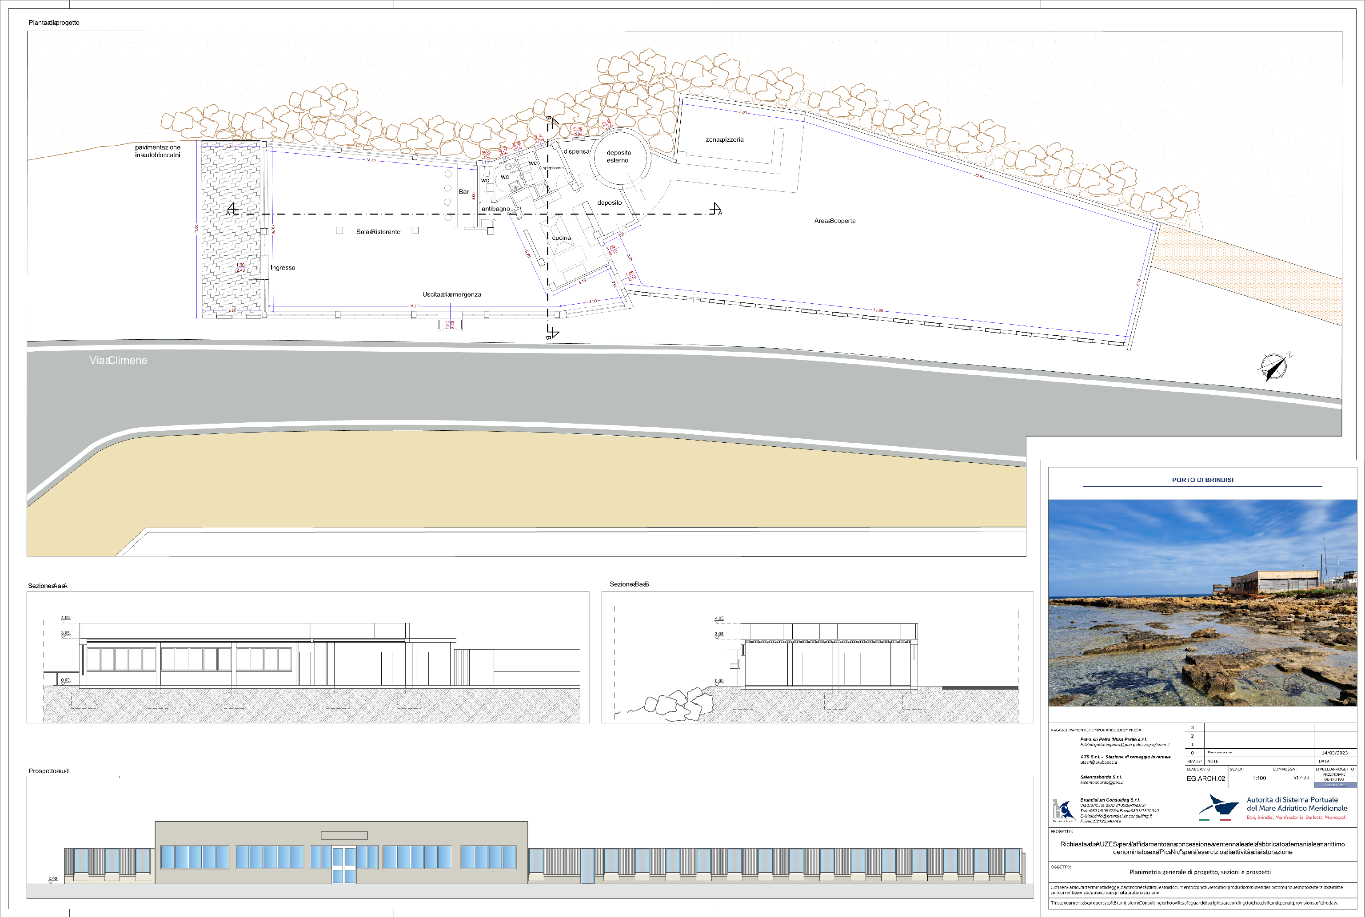1365x917 pixels.
Task: Click the 'DEFINITIVO' project level cell
Action: 1335,780
